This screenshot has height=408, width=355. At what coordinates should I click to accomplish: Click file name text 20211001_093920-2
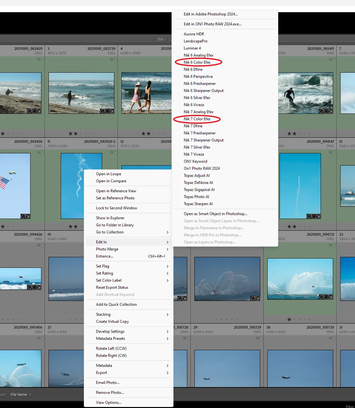pyautogui.click(x=100, y=141)
